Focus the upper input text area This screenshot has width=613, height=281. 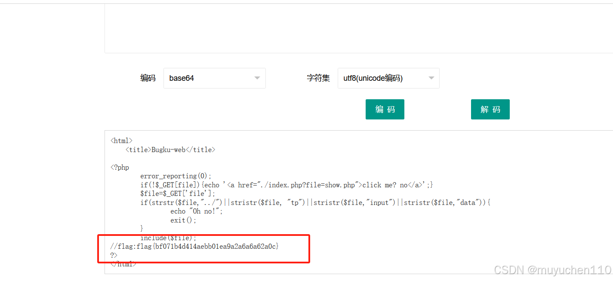pos(357,28)
